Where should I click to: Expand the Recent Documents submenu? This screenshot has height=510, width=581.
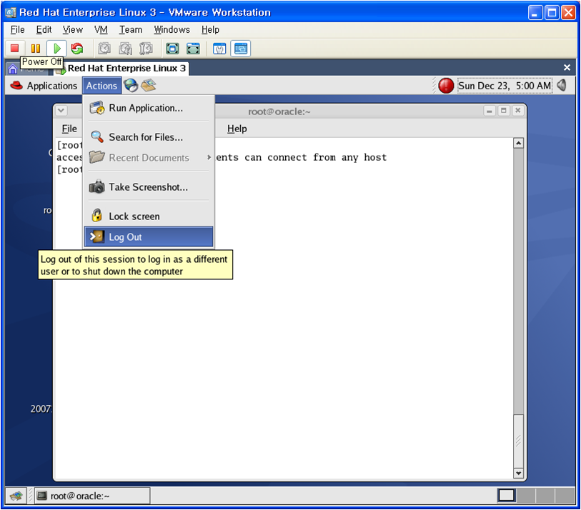(x=149, y=158)
